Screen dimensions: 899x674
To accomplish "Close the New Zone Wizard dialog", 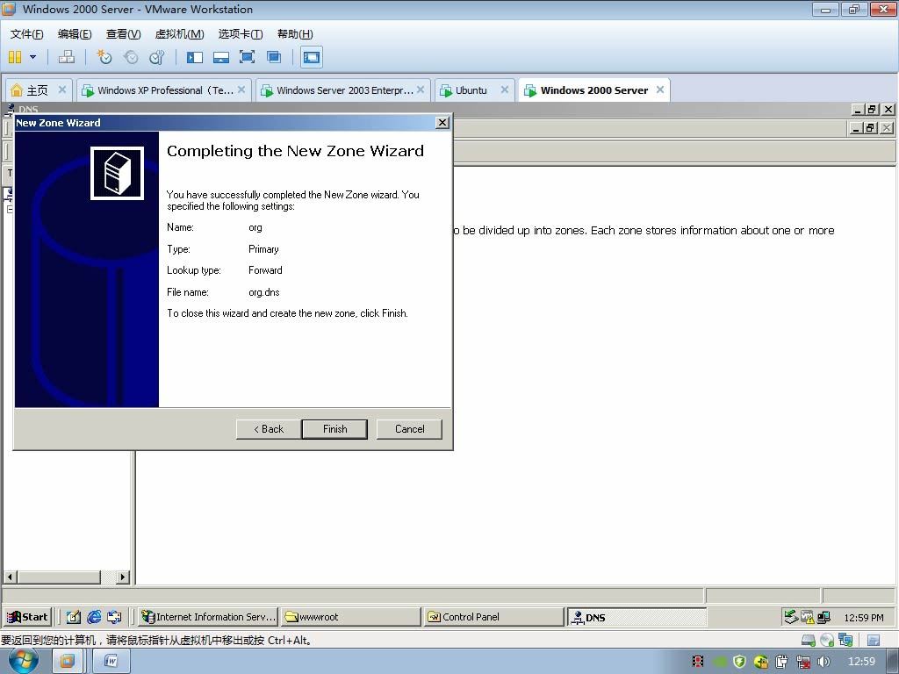I will [442, 122].
